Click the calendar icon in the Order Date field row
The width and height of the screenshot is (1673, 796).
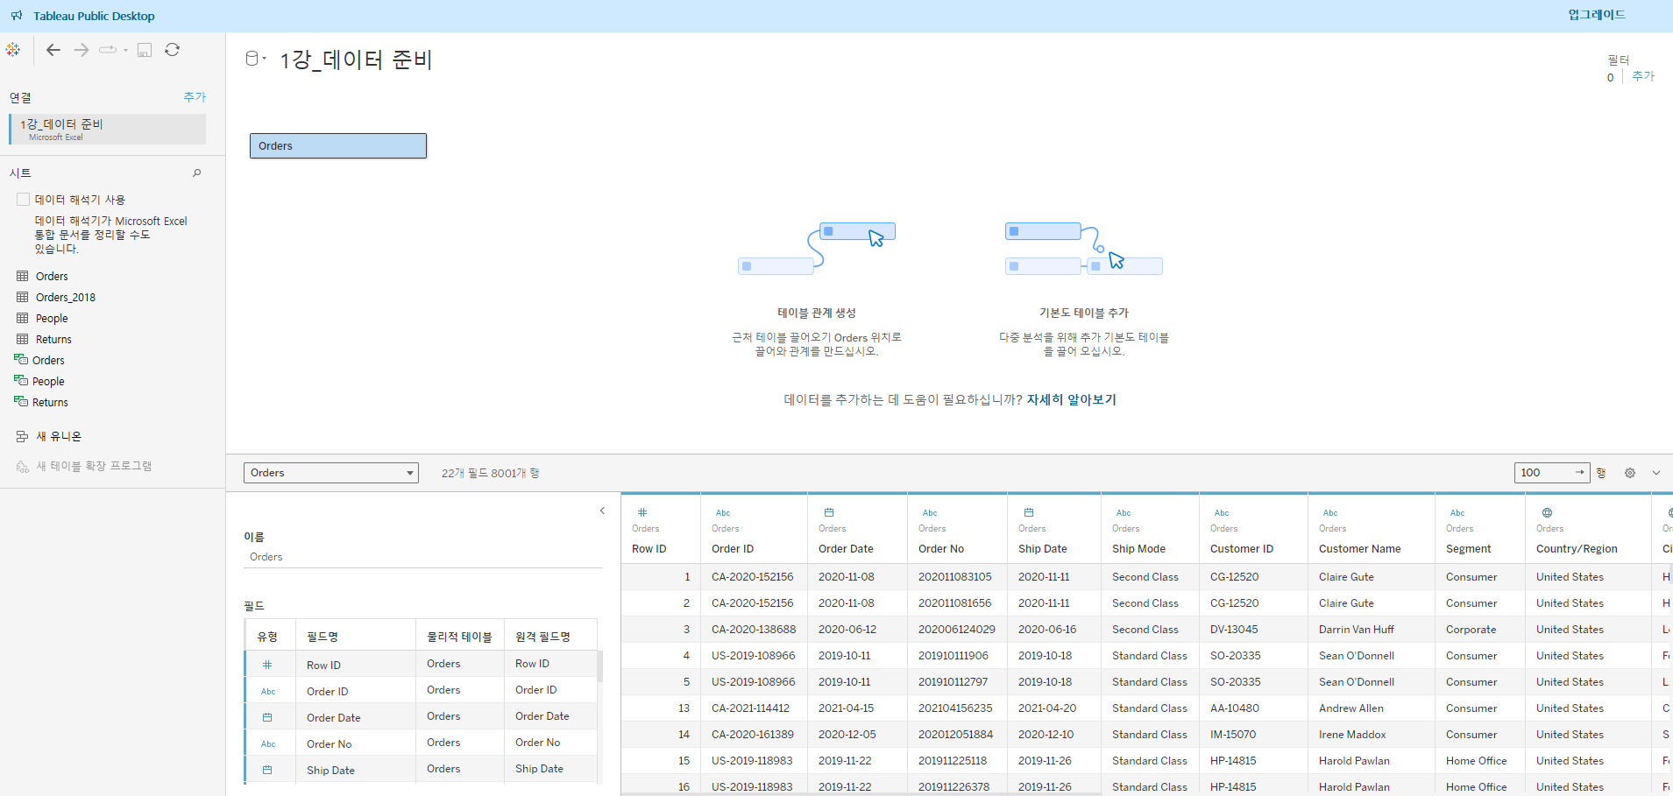pyautogui.click(x=267, y=717)
